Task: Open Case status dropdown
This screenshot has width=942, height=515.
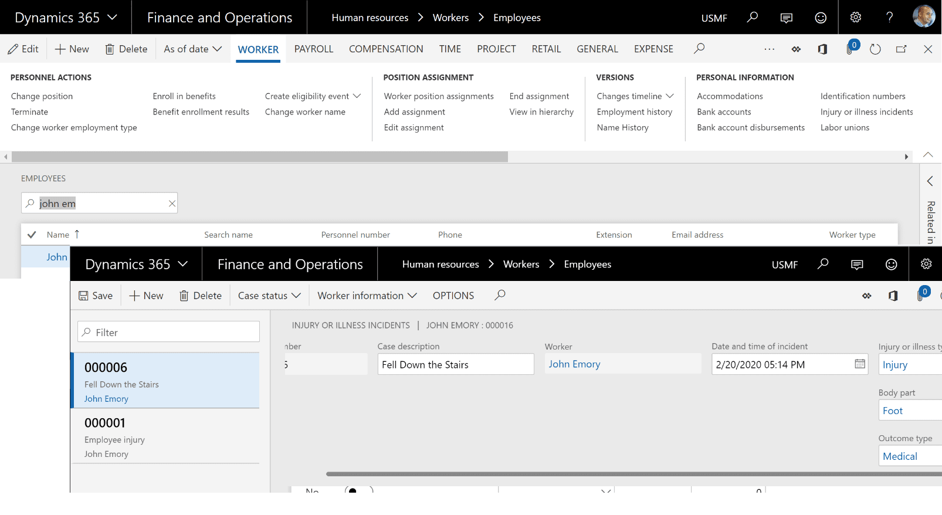Action: click(x=269, y=296)
